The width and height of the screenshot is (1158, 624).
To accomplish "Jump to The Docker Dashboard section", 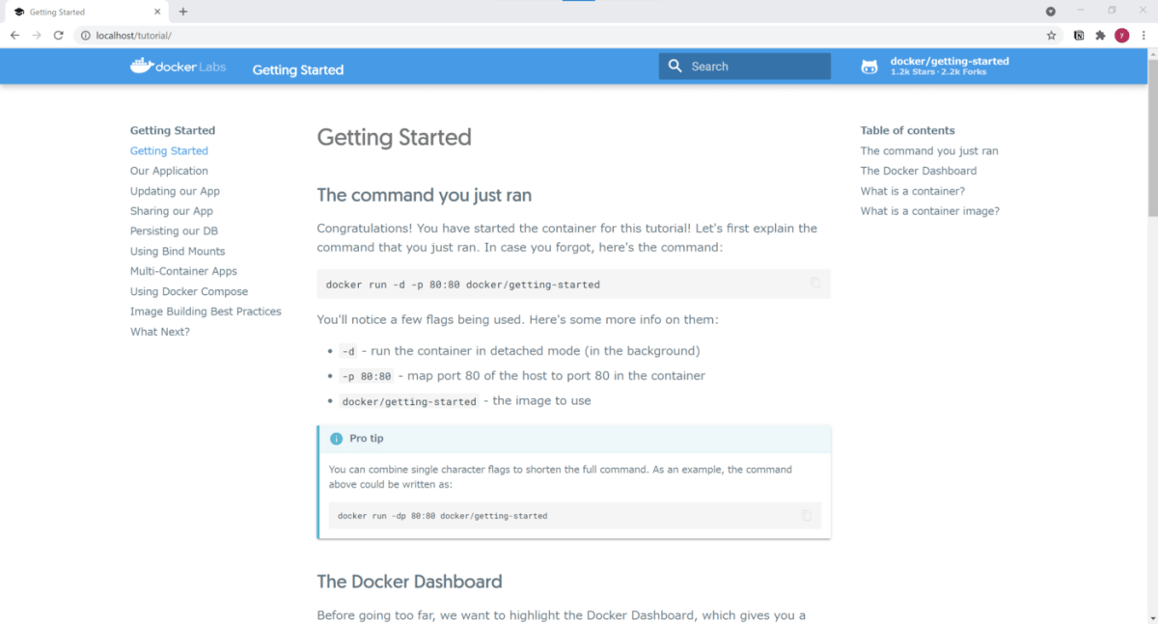I will [x=919, y=171].
